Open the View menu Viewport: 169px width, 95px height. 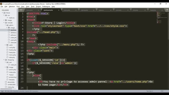23,7
